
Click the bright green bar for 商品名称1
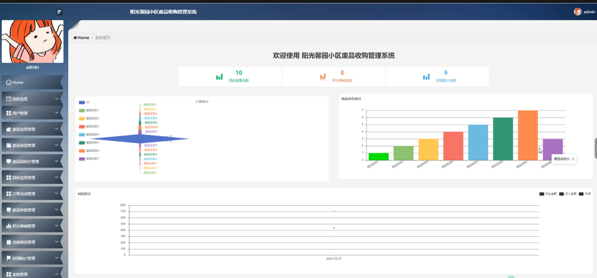(379, 157)
